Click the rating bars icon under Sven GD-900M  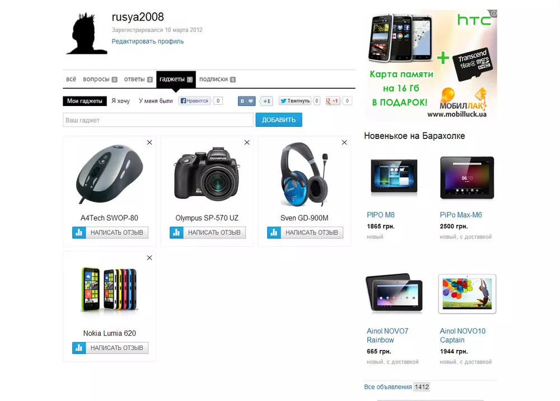pos(274,233)
